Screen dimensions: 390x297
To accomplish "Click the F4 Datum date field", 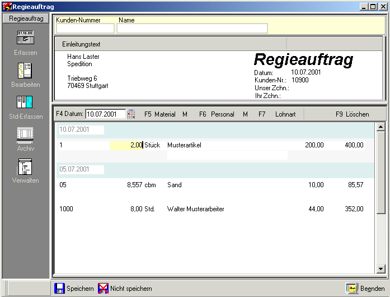I will click(106, 114).
